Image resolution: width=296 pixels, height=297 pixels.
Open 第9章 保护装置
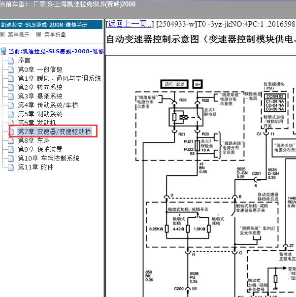40,149
